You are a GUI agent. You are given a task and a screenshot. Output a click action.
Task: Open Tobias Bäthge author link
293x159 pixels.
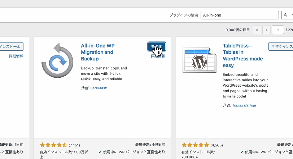(x=244, y=105)
